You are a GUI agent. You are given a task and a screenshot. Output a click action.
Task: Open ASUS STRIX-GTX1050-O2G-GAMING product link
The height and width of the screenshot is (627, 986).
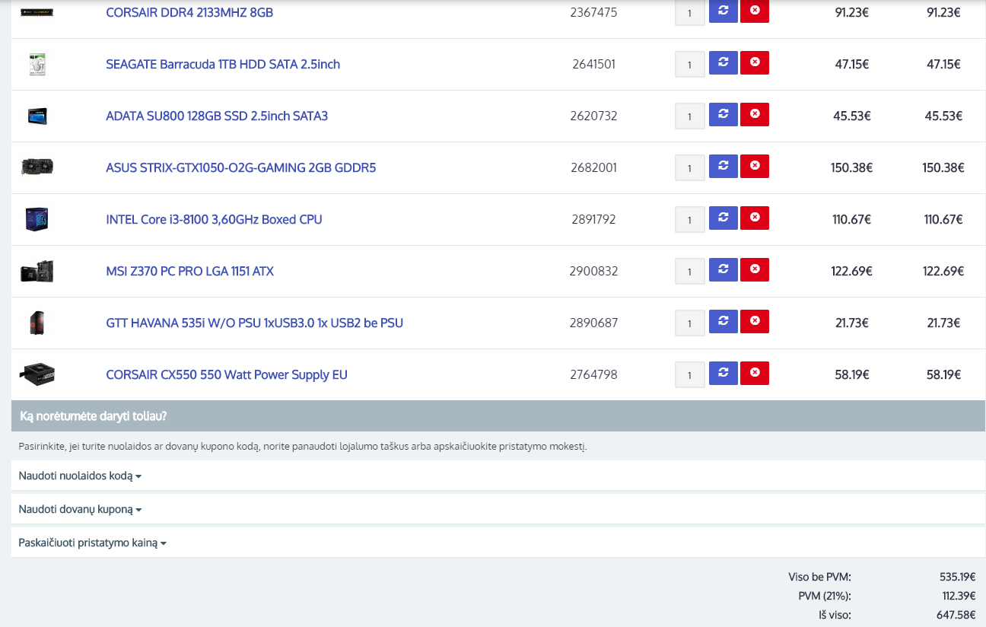click(x=240, y=167)
